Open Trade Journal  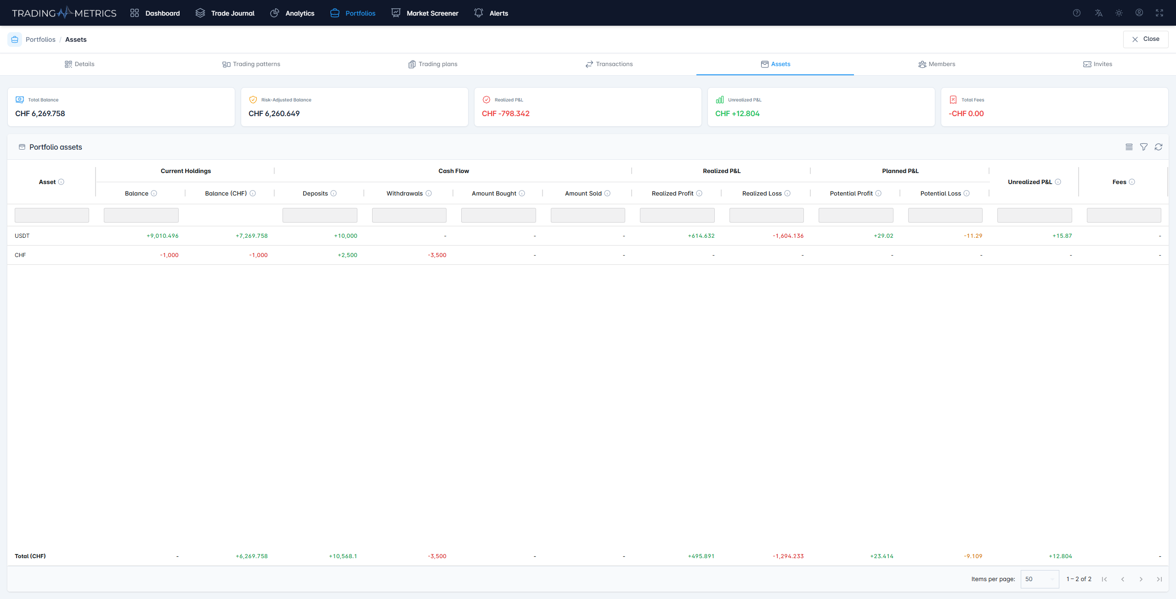tap(225, 13)
